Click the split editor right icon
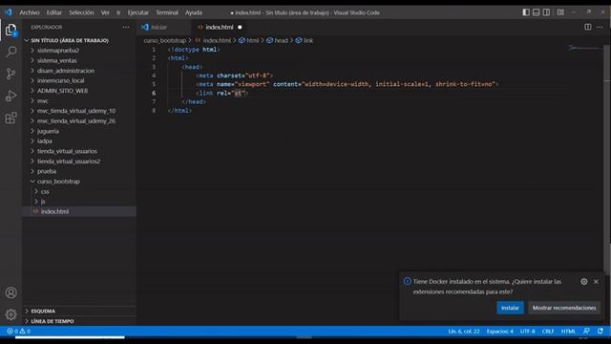 pyautogui.click(x=588, y=27)
